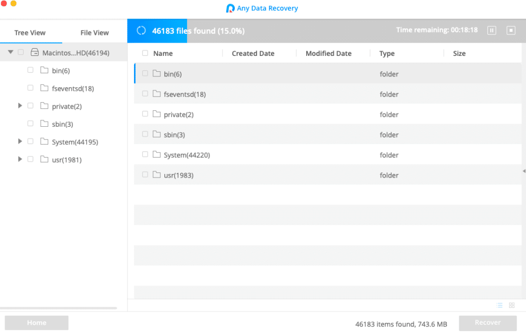Expand the private(2) folder in the tree

[x=20, y=105]
